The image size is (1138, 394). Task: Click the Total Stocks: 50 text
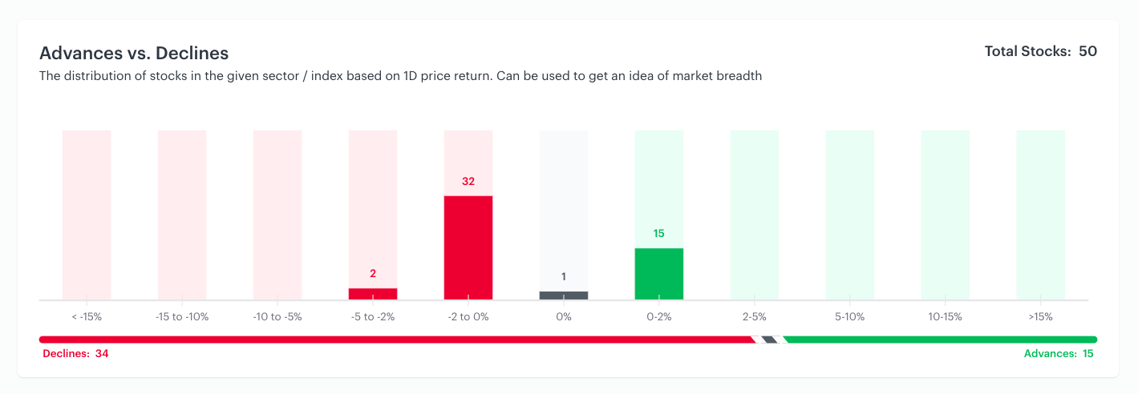click(x=1041, y=51)
